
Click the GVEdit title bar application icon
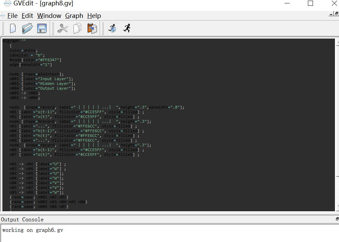7,3
